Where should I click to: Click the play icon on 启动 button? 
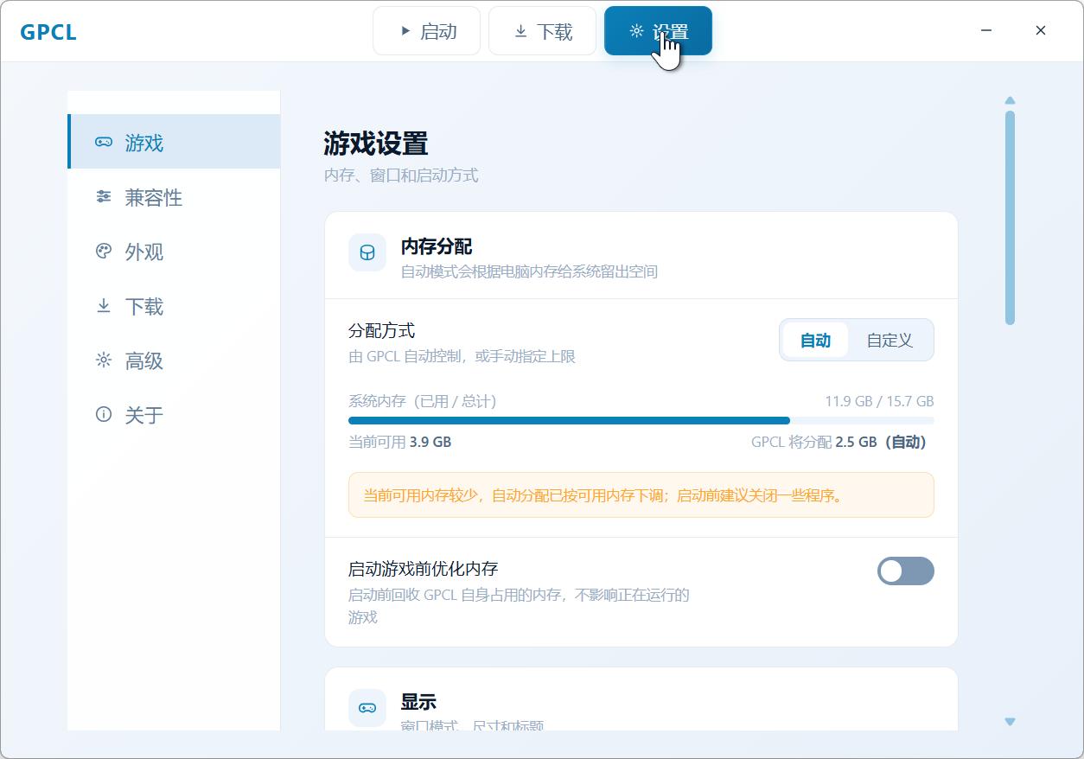click(x=405, y=31)
